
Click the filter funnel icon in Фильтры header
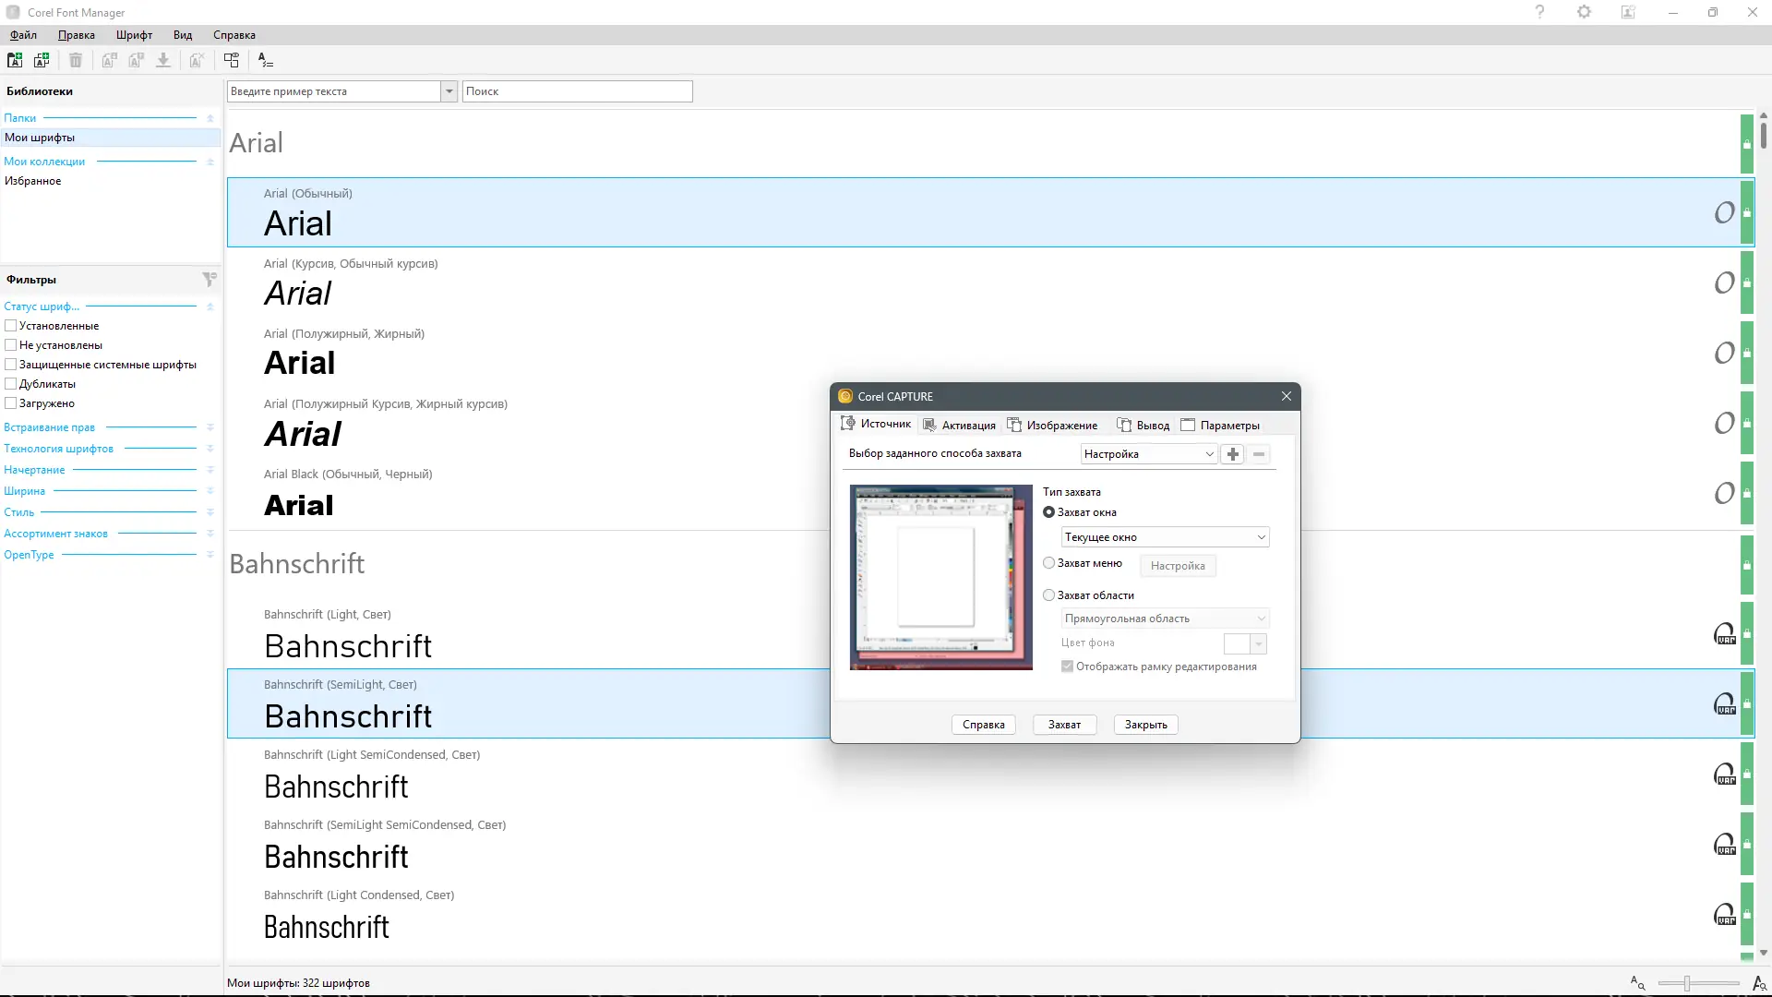pyautogui.click(x=210, y=279)
